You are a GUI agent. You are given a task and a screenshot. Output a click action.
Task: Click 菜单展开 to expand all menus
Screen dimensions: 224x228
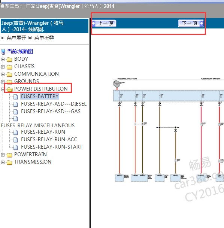point(16,38)
